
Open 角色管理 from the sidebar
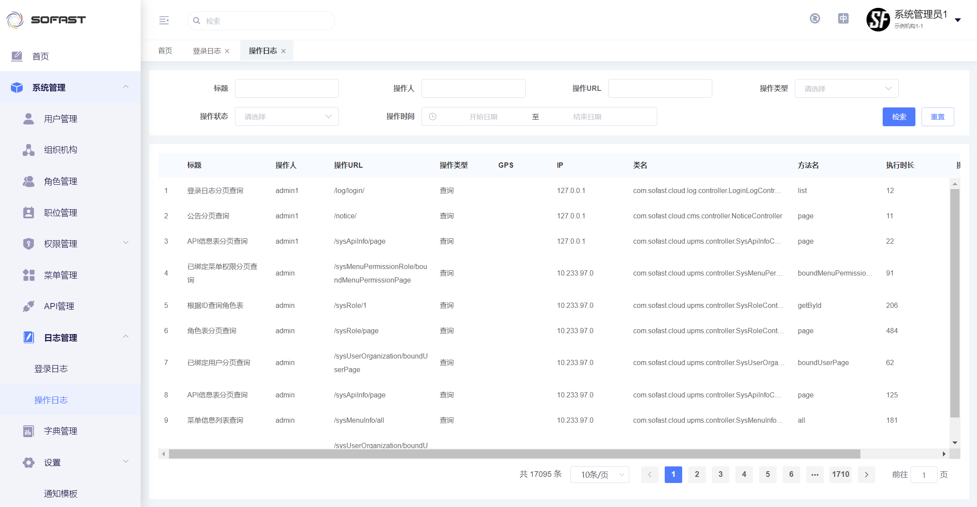click(x=60, y=181)
